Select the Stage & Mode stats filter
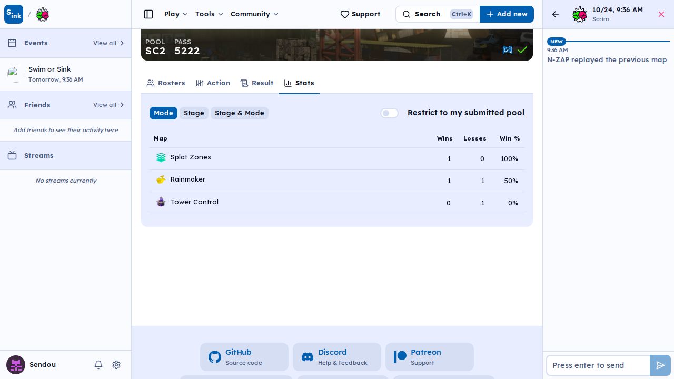This screenshot has width=674, height=379. [240, 113]
